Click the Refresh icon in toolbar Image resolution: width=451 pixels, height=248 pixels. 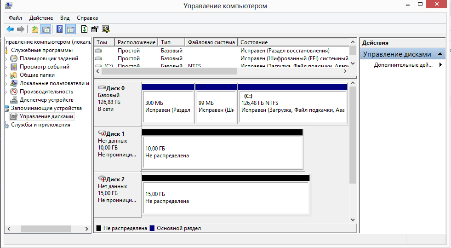pos(84,29)
